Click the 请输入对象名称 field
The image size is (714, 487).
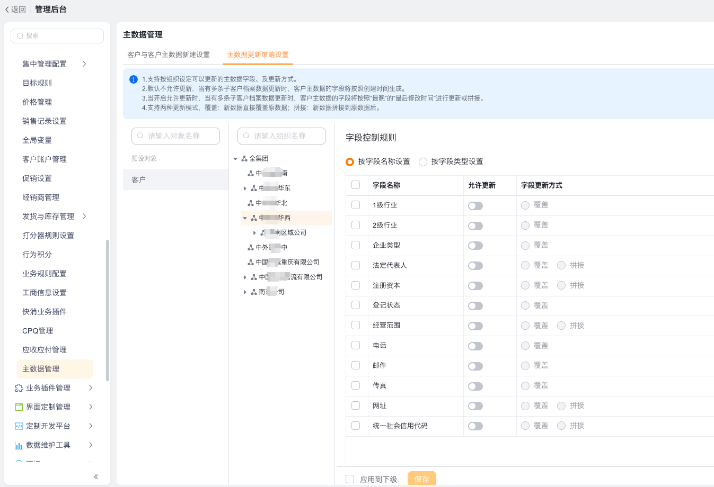coord(175,136)
